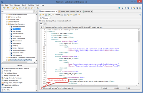
Task: Collapse the scenario node at line 2
Action: point(46,32)
